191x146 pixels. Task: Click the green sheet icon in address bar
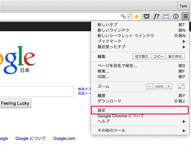(x=130, y=17)
